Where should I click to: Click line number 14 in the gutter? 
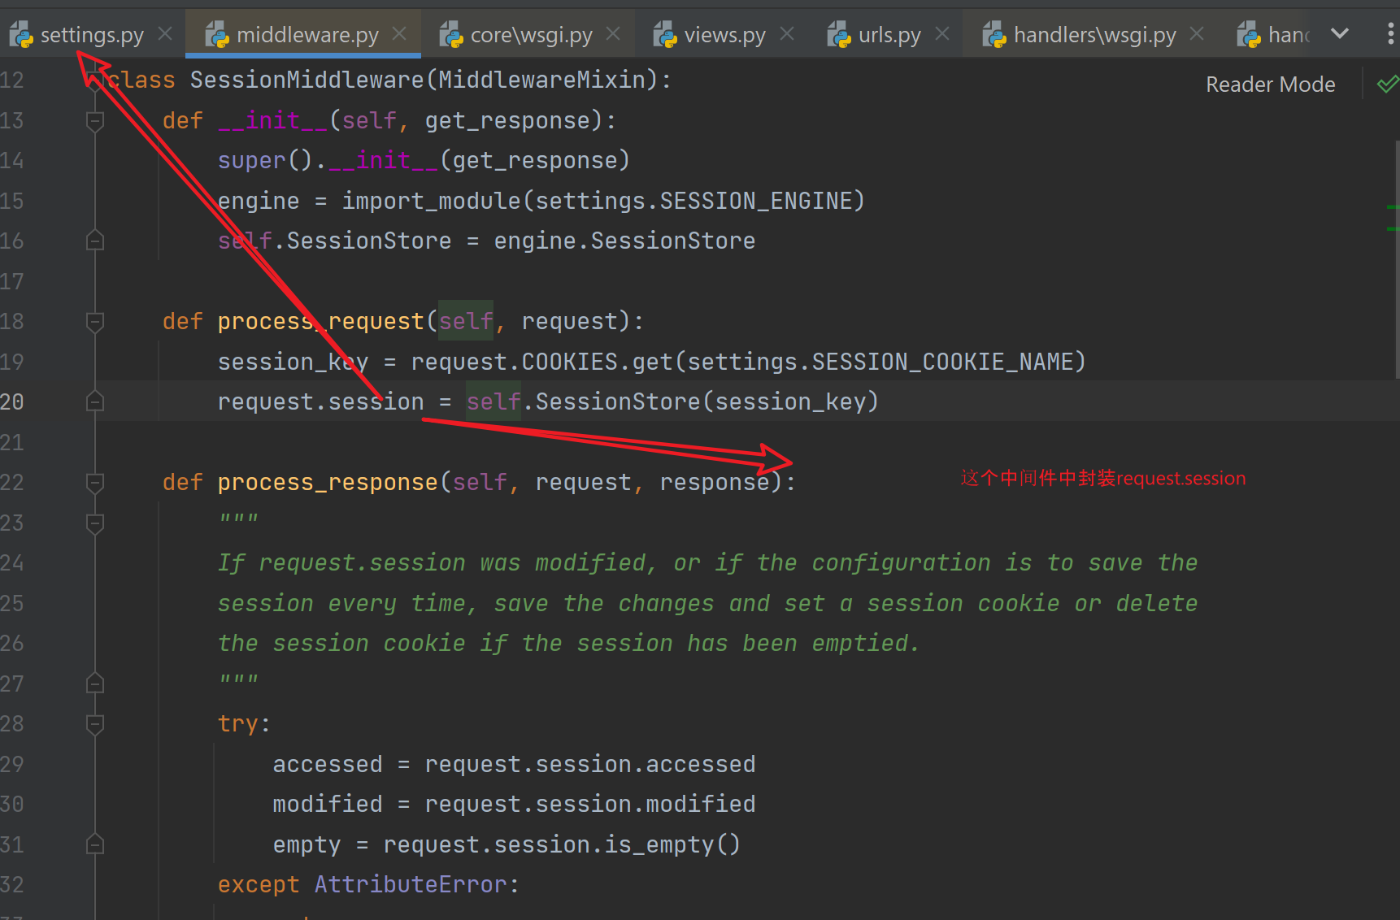(x=12, y=160)
